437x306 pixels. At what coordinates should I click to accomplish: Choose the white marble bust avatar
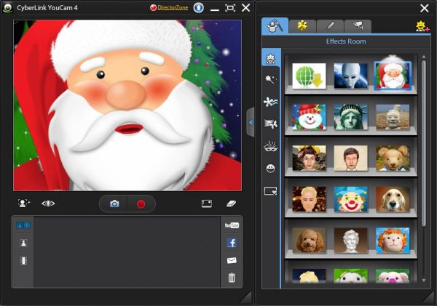tap(350, 241)
